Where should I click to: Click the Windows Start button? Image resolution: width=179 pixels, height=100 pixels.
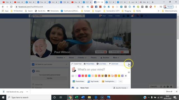3,97
